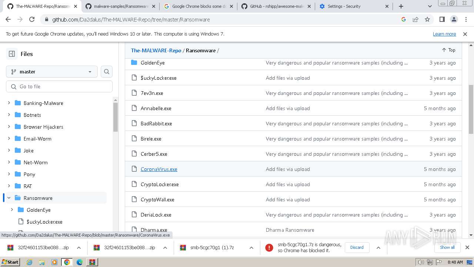This screenshot has height=267, width=474.
Task: Expand the RAT folder chevron
Action: coord(9,186)
